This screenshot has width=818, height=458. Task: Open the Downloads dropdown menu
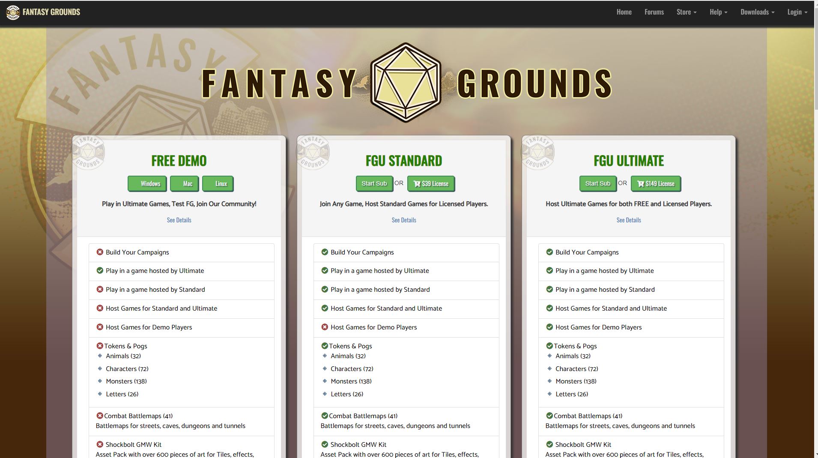coord(757,12)
